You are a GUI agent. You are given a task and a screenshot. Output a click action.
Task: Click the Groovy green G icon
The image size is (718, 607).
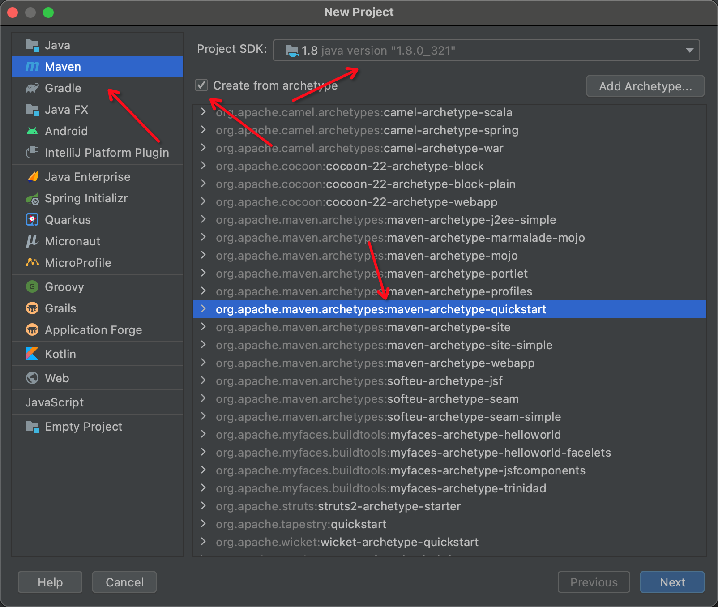pos(32,287)
